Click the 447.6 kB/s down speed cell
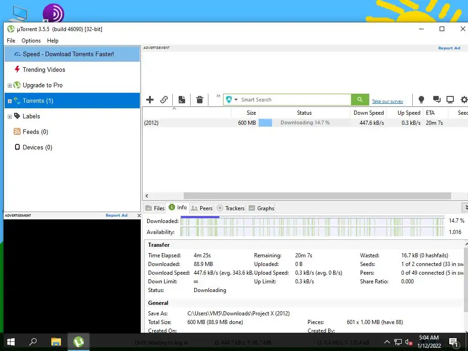The width and height of the screenshot is (468, 351). pyautogui.click(x=372, y=122)
